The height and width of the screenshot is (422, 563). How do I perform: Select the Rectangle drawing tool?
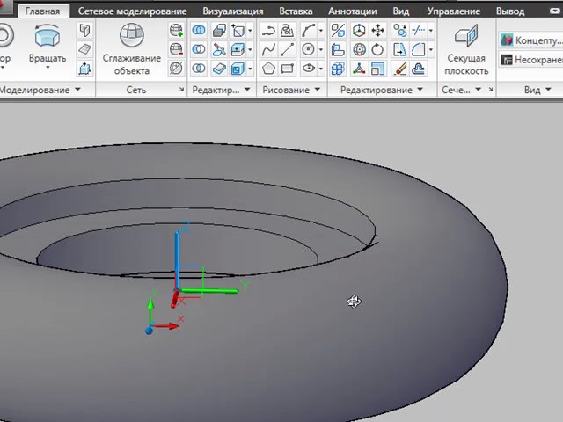pyautogui.click(x=288, y=69)
